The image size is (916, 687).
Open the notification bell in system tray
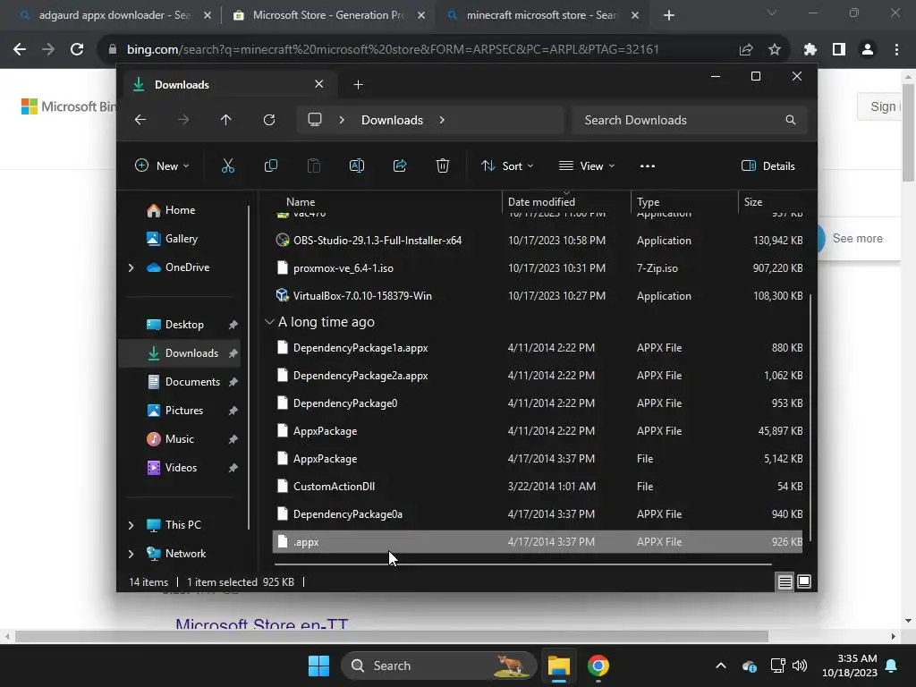(x=892, y=666)
